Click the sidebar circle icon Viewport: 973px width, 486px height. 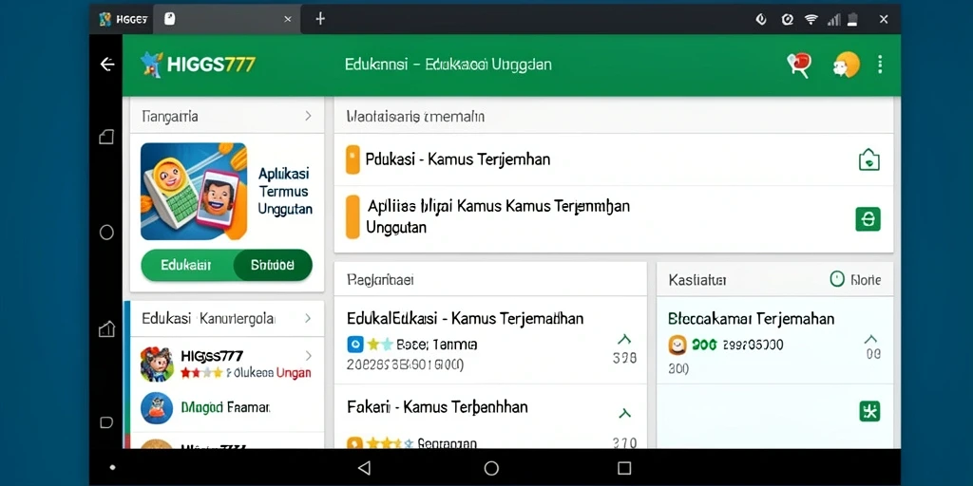106,233
